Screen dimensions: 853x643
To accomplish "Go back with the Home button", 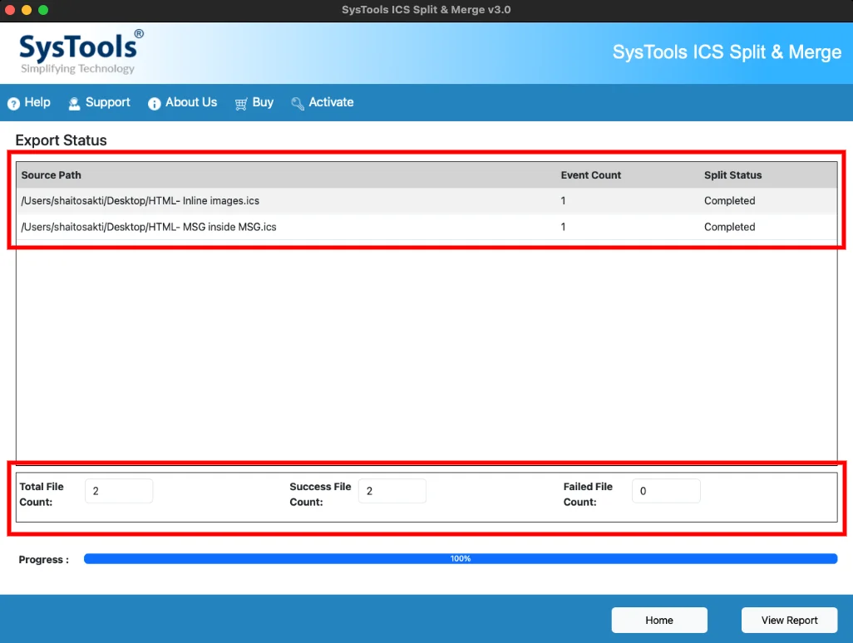I will [x=658, y=621].
